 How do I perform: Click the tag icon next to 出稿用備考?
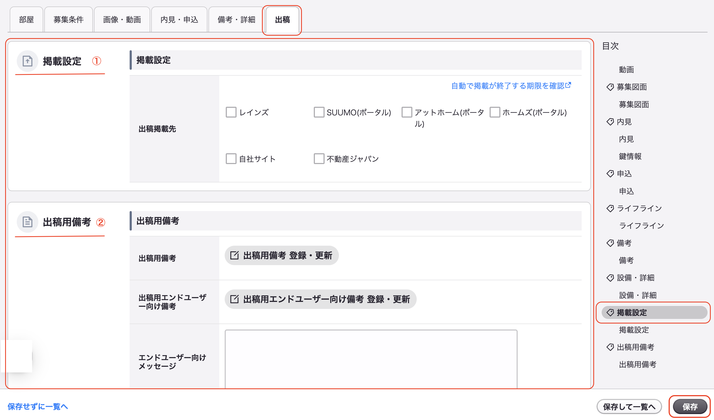point(610,347)
